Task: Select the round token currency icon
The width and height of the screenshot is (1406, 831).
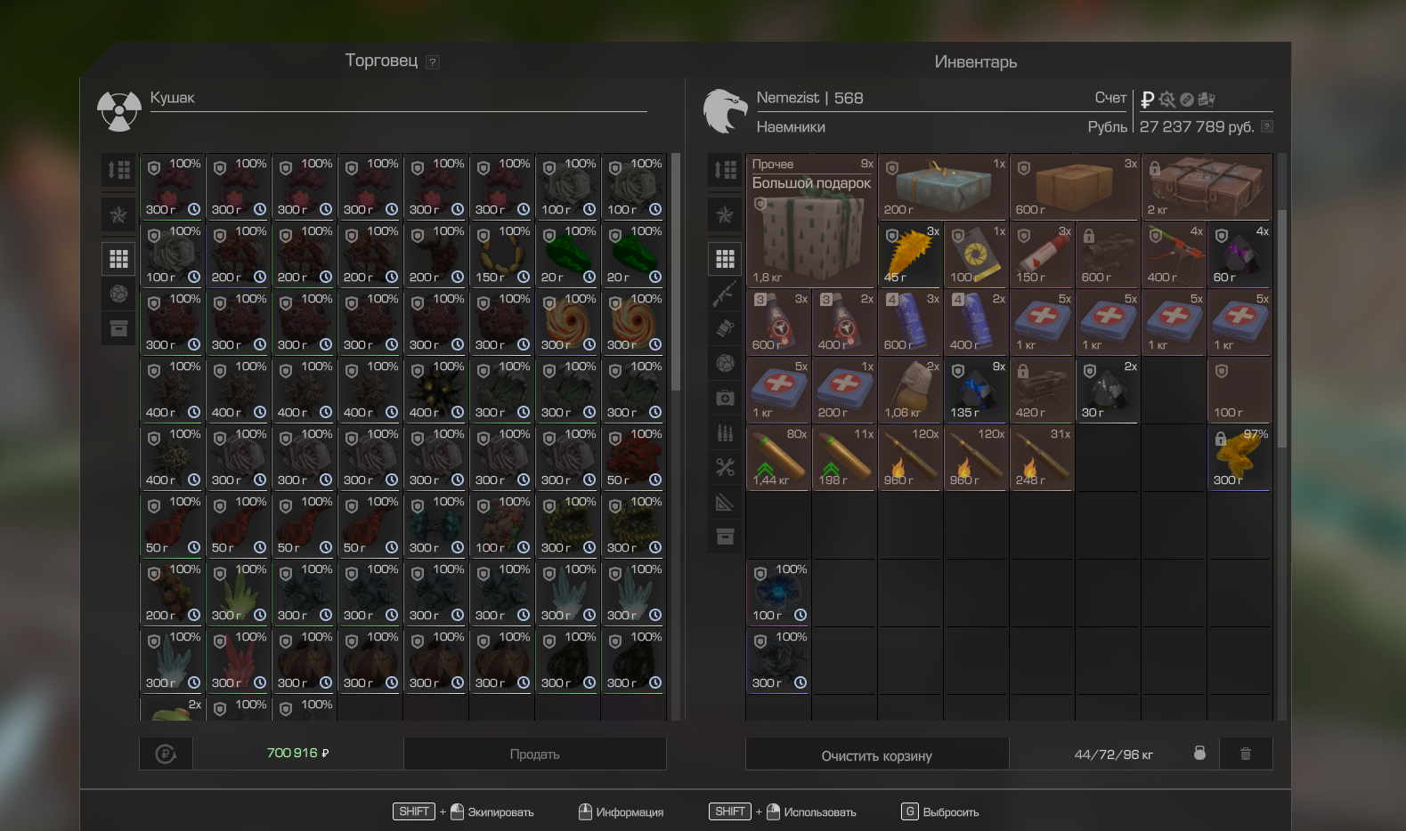Action: 1187,100
